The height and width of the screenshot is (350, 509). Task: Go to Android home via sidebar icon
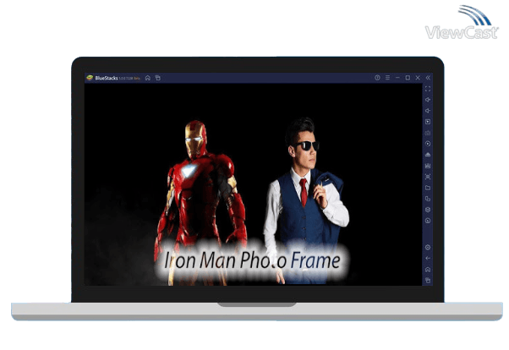[x=428, y=270]
